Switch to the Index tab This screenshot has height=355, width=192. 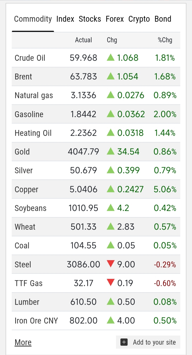tap(65, 19)
